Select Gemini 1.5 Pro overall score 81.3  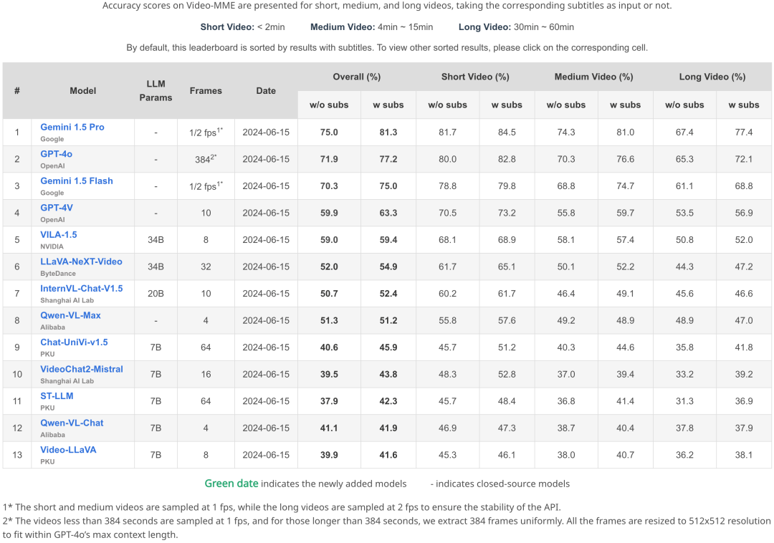tap(388, 133)
